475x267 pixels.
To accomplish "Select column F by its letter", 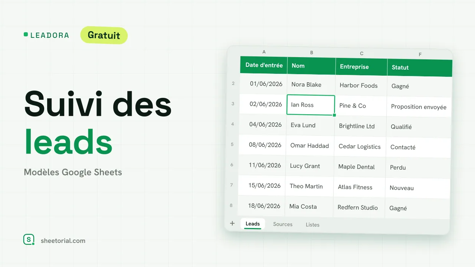I will click(420, 55).
